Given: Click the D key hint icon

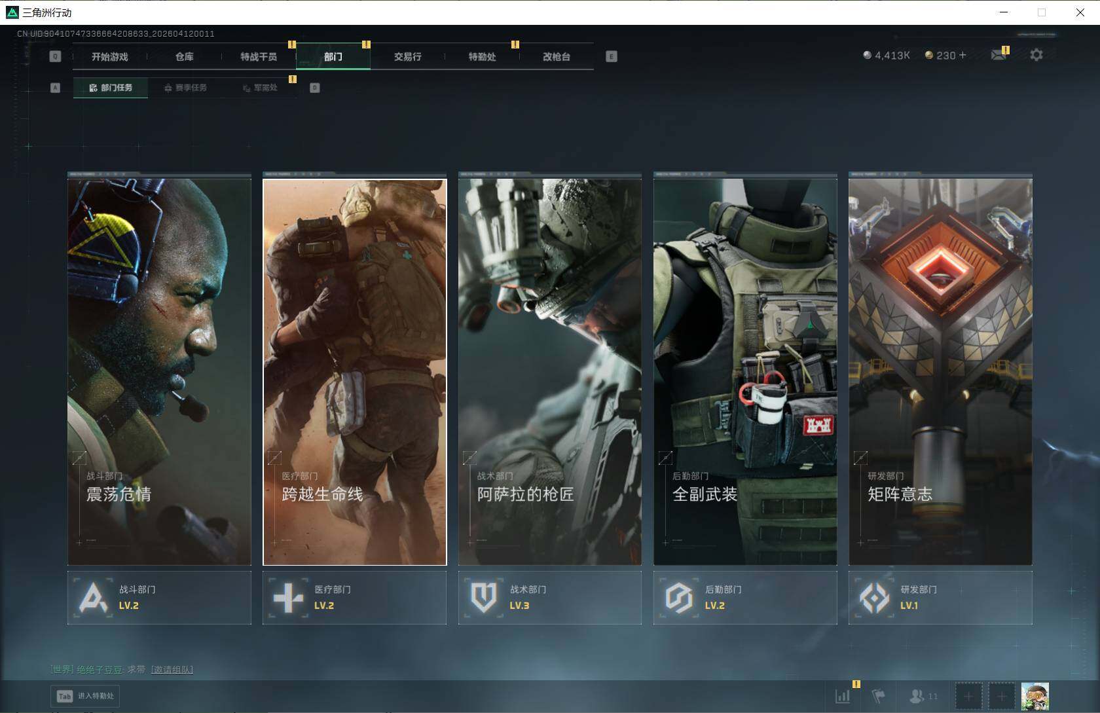Looking at the screenshot, I should (315, 88).
